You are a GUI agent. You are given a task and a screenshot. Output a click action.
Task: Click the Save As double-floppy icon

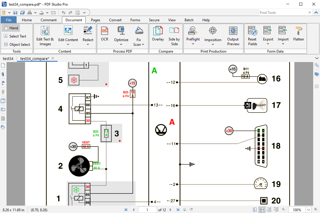pos(23,13)
